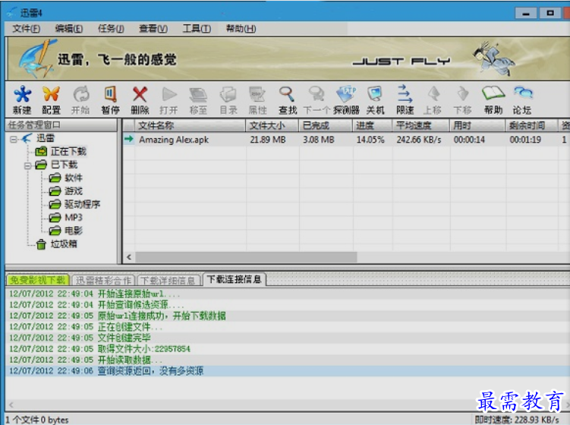The image size is (570, 425).
Task: Collapse the 已下载 tree node
Action: click(x=27, y=165)
